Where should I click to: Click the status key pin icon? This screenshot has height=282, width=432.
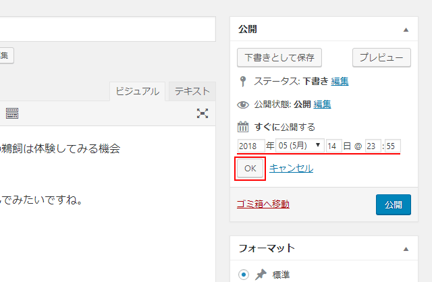click(x=244, y=82)
